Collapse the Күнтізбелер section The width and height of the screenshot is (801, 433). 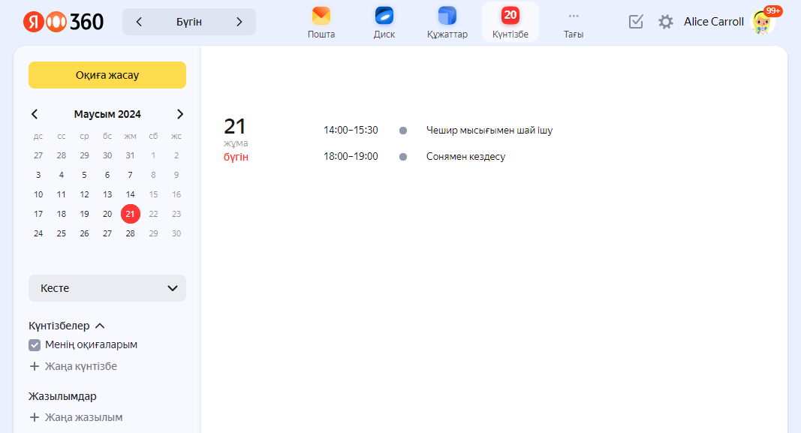coord(100,326)
